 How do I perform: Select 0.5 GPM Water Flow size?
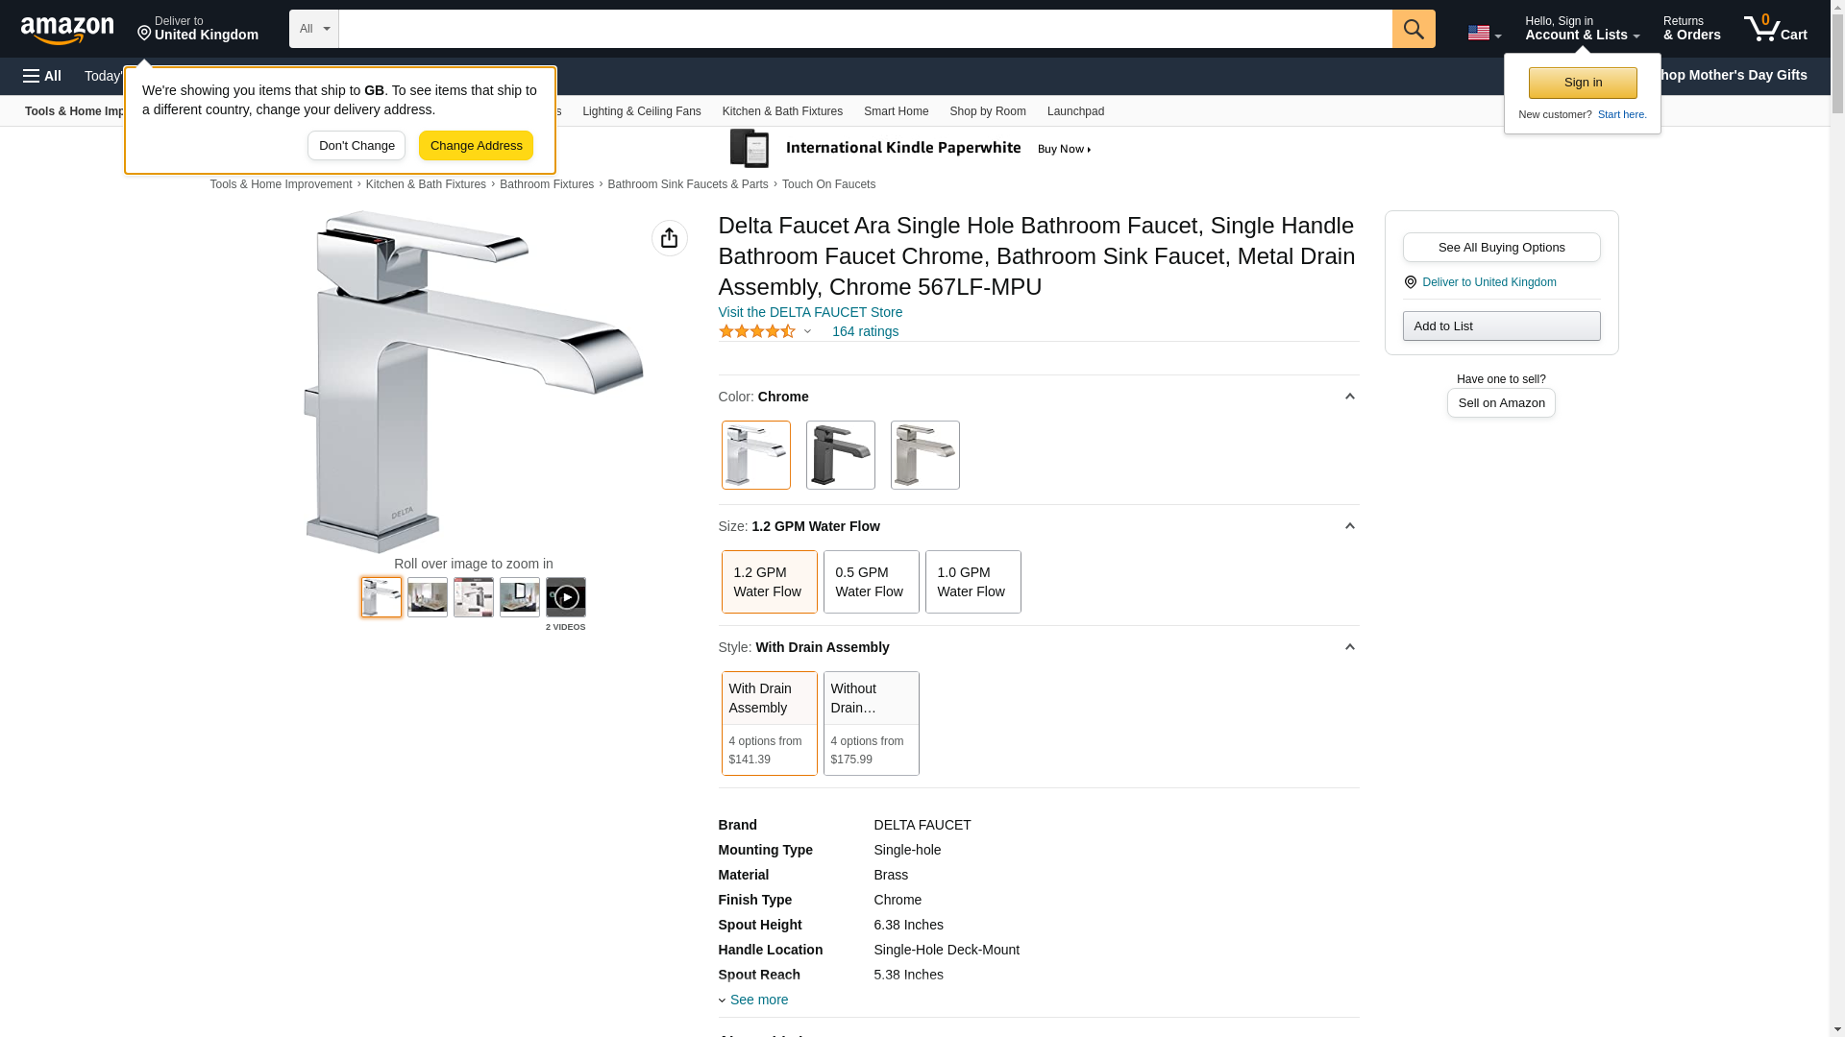pyautogui.click(x=870, y=582)
